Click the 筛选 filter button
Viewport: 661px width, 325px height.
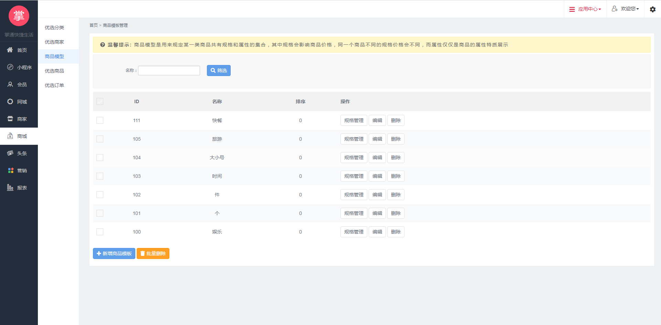(219, 71)
